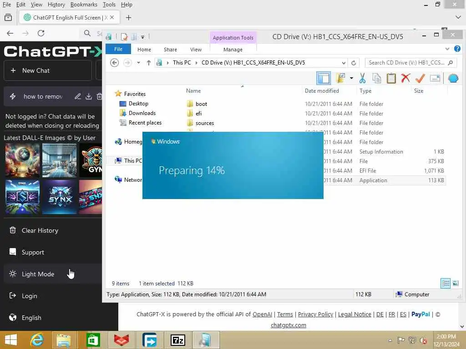The height and width of the screenshot is (349, 466).
Task: Open the Windows Start button
Action: coord(11,340)
